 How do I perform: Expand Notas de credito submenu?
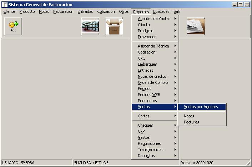(x=155, y=76)
